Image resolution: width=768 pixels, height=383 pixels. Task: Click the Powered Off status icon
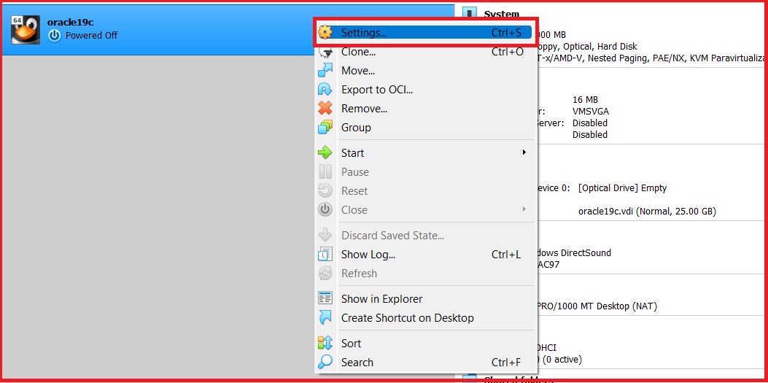(55, 35)
